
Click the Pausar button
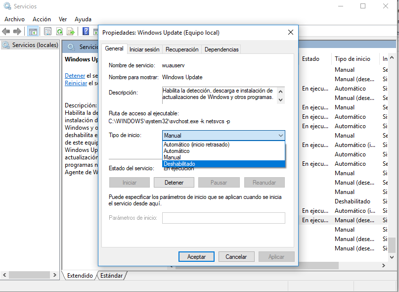(219, 183)
